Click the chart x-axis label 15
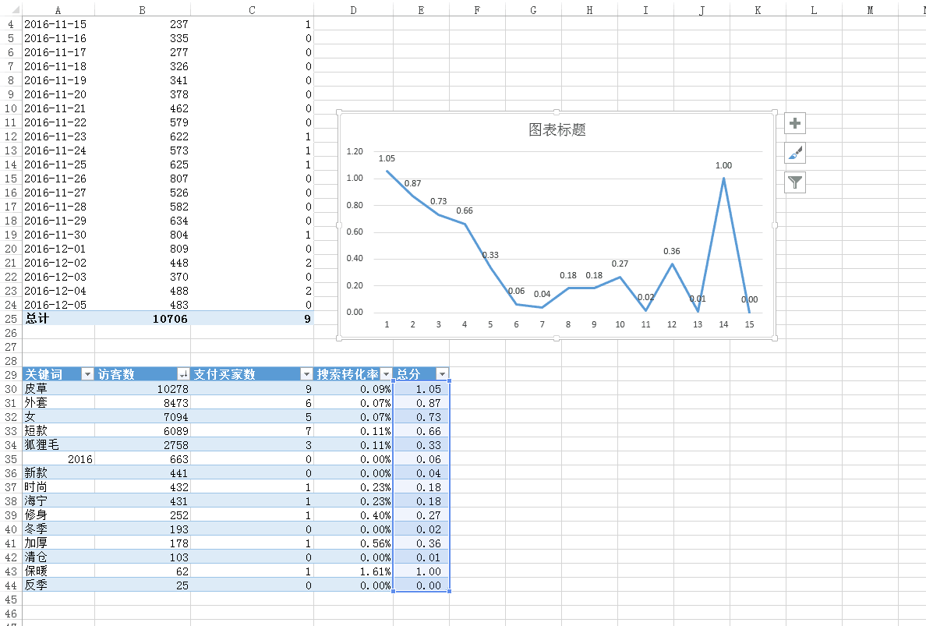The width and height of the screenshot is (926, 626). point(749,324)
